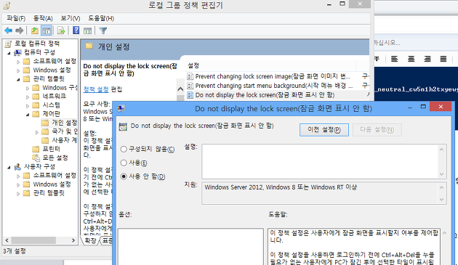The width and height of the screenshot is (458, 265).
Task: Click the 모든 설정 icon in tree
Action: click(36, 158)
